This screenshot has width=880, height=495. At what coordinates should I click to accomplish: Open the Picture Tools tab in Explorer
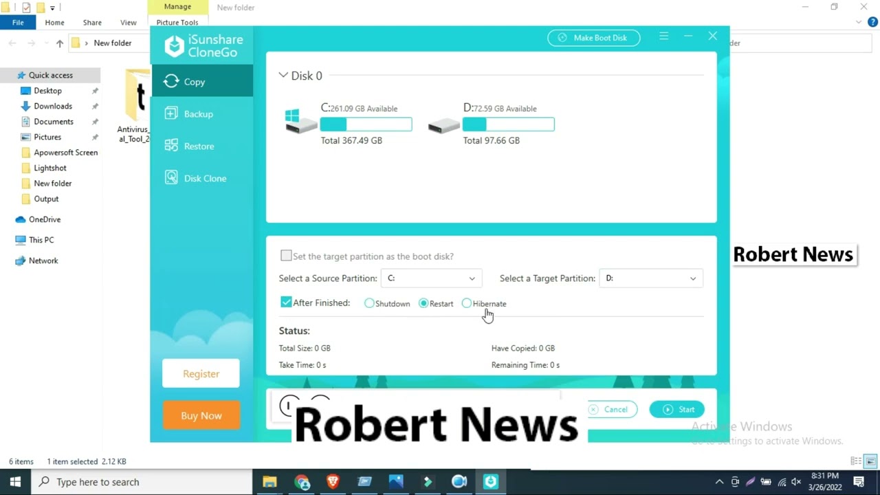[177, 23]
